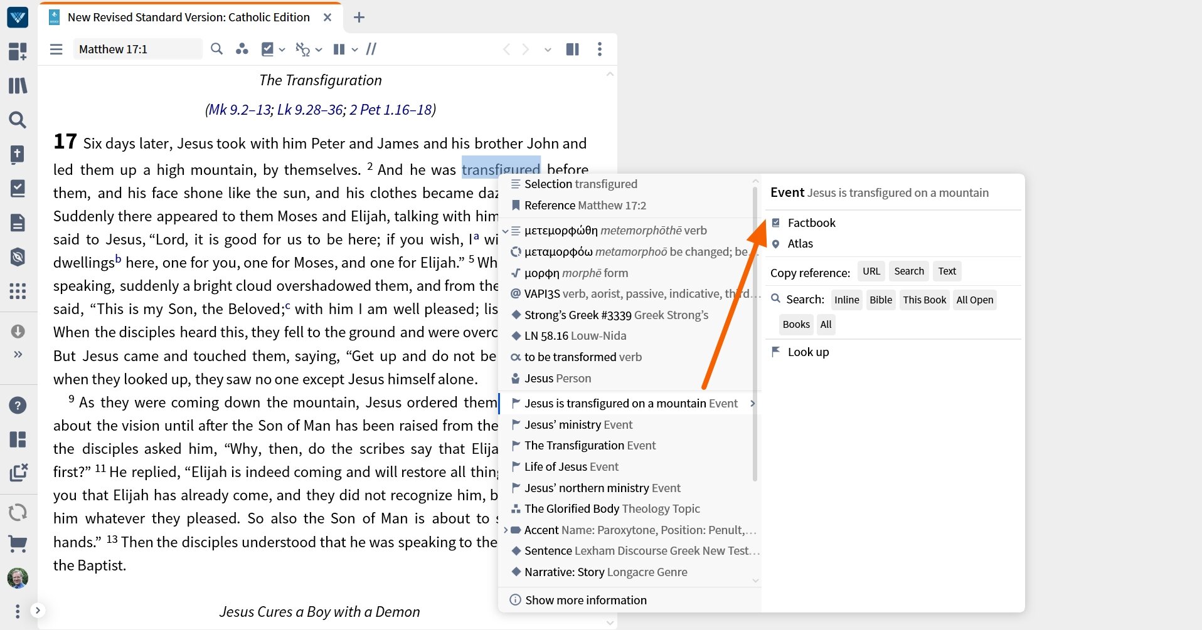Search All Open resources
The height and width of the screenshot is (630, 1202).
click(974, 300)
